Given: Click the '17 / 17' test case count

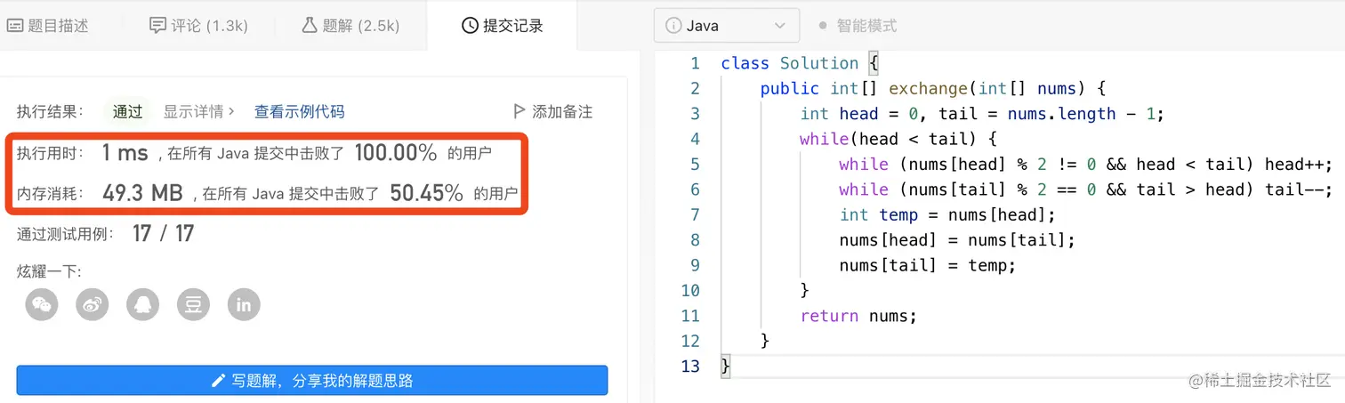Looking at the screenshot, I should coord(163,234).
